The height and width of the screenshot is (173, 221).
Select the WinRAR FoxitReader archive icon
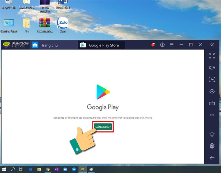point(45,26)
